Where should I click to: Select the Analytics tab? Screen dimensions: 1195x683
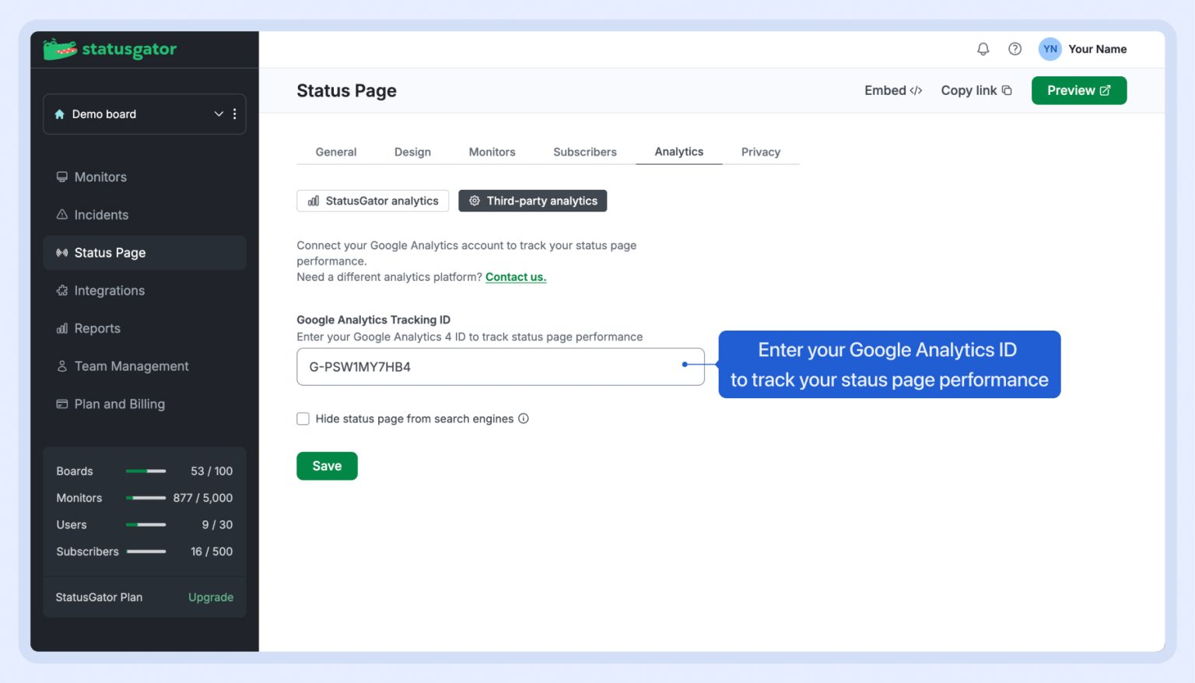679,152
